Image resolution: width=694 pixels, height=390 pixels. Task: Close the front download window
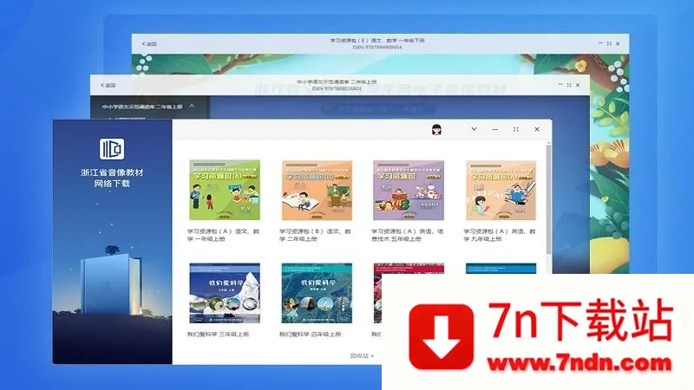point(537,129)
